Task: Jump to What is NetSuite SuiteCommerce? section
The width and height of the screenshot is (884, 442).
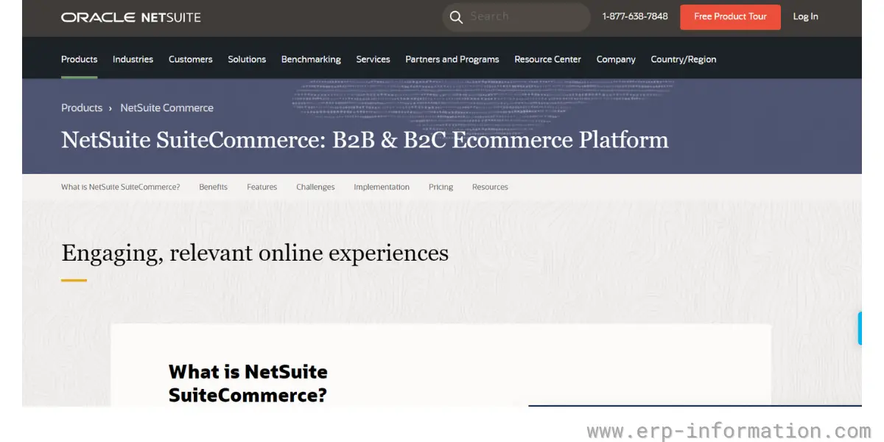Action: click(x=120, y=187)
